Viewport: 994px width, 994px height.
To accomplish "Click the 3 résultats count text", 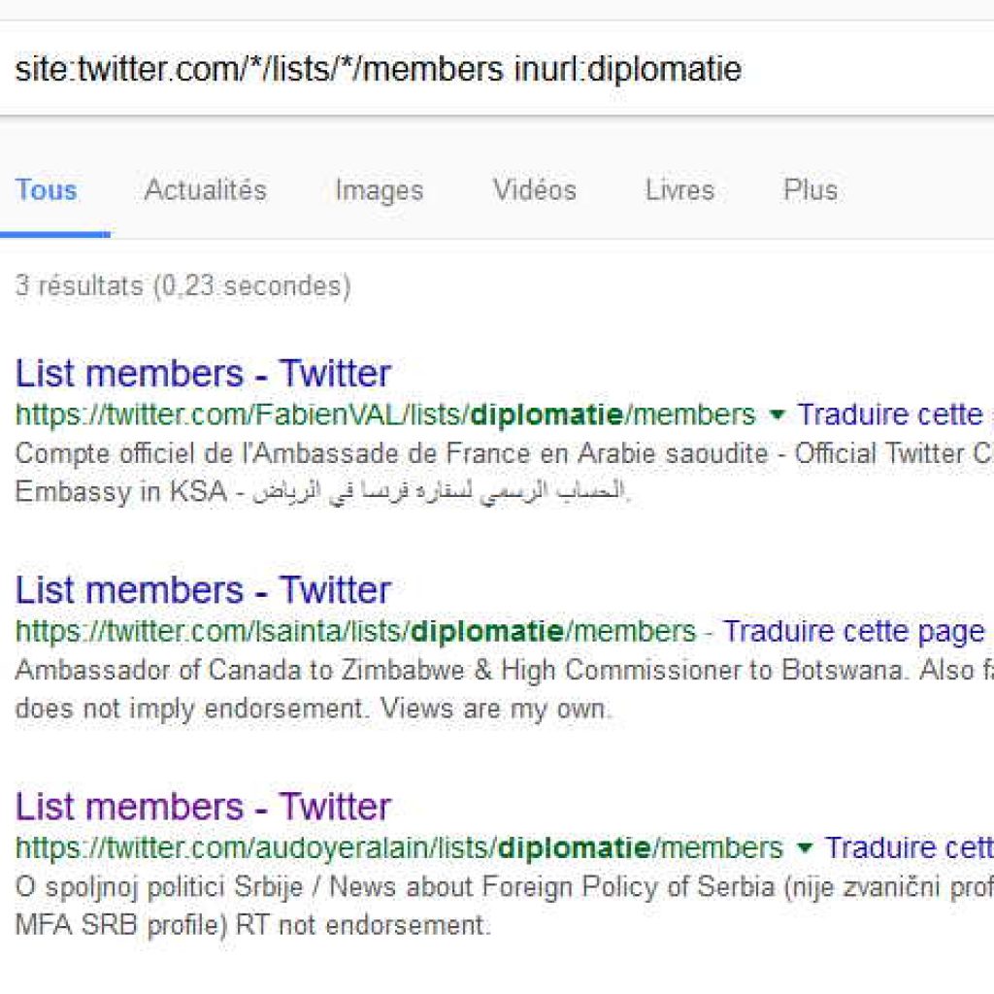I will (182, 286).
